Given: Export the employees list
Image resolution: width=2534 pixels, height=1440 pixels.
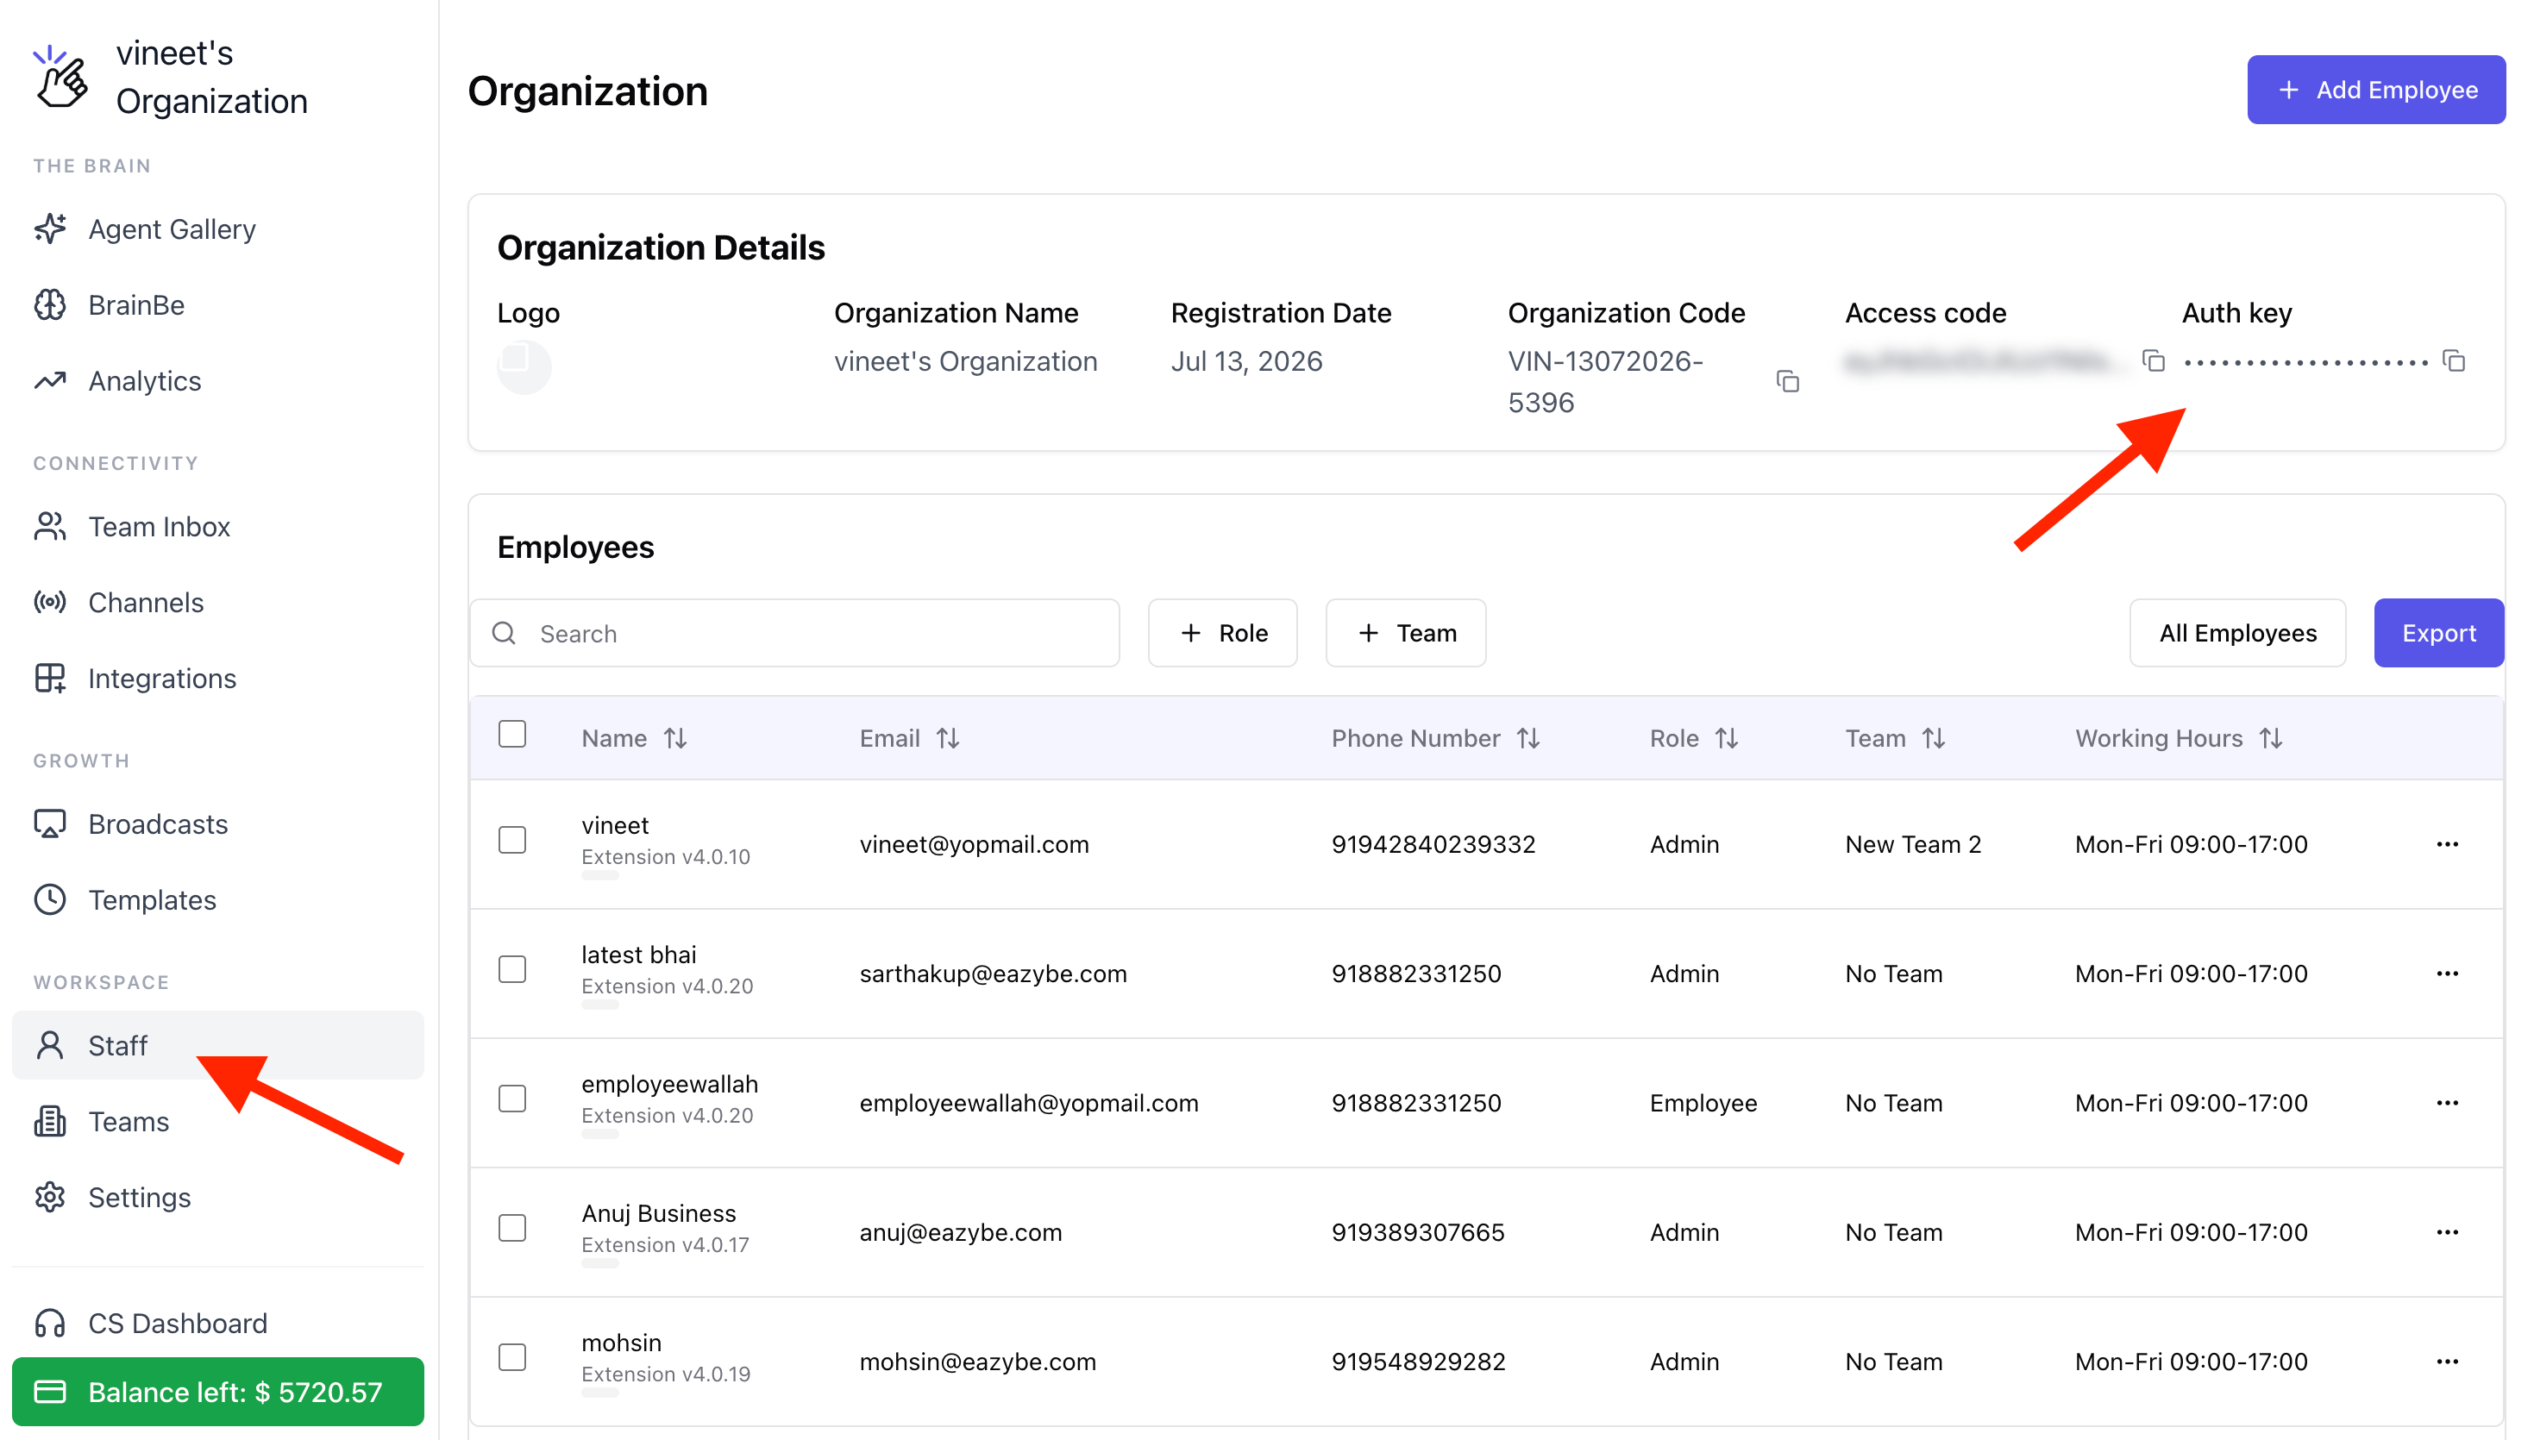Looking at the screenshot, I should [2439, 633].
